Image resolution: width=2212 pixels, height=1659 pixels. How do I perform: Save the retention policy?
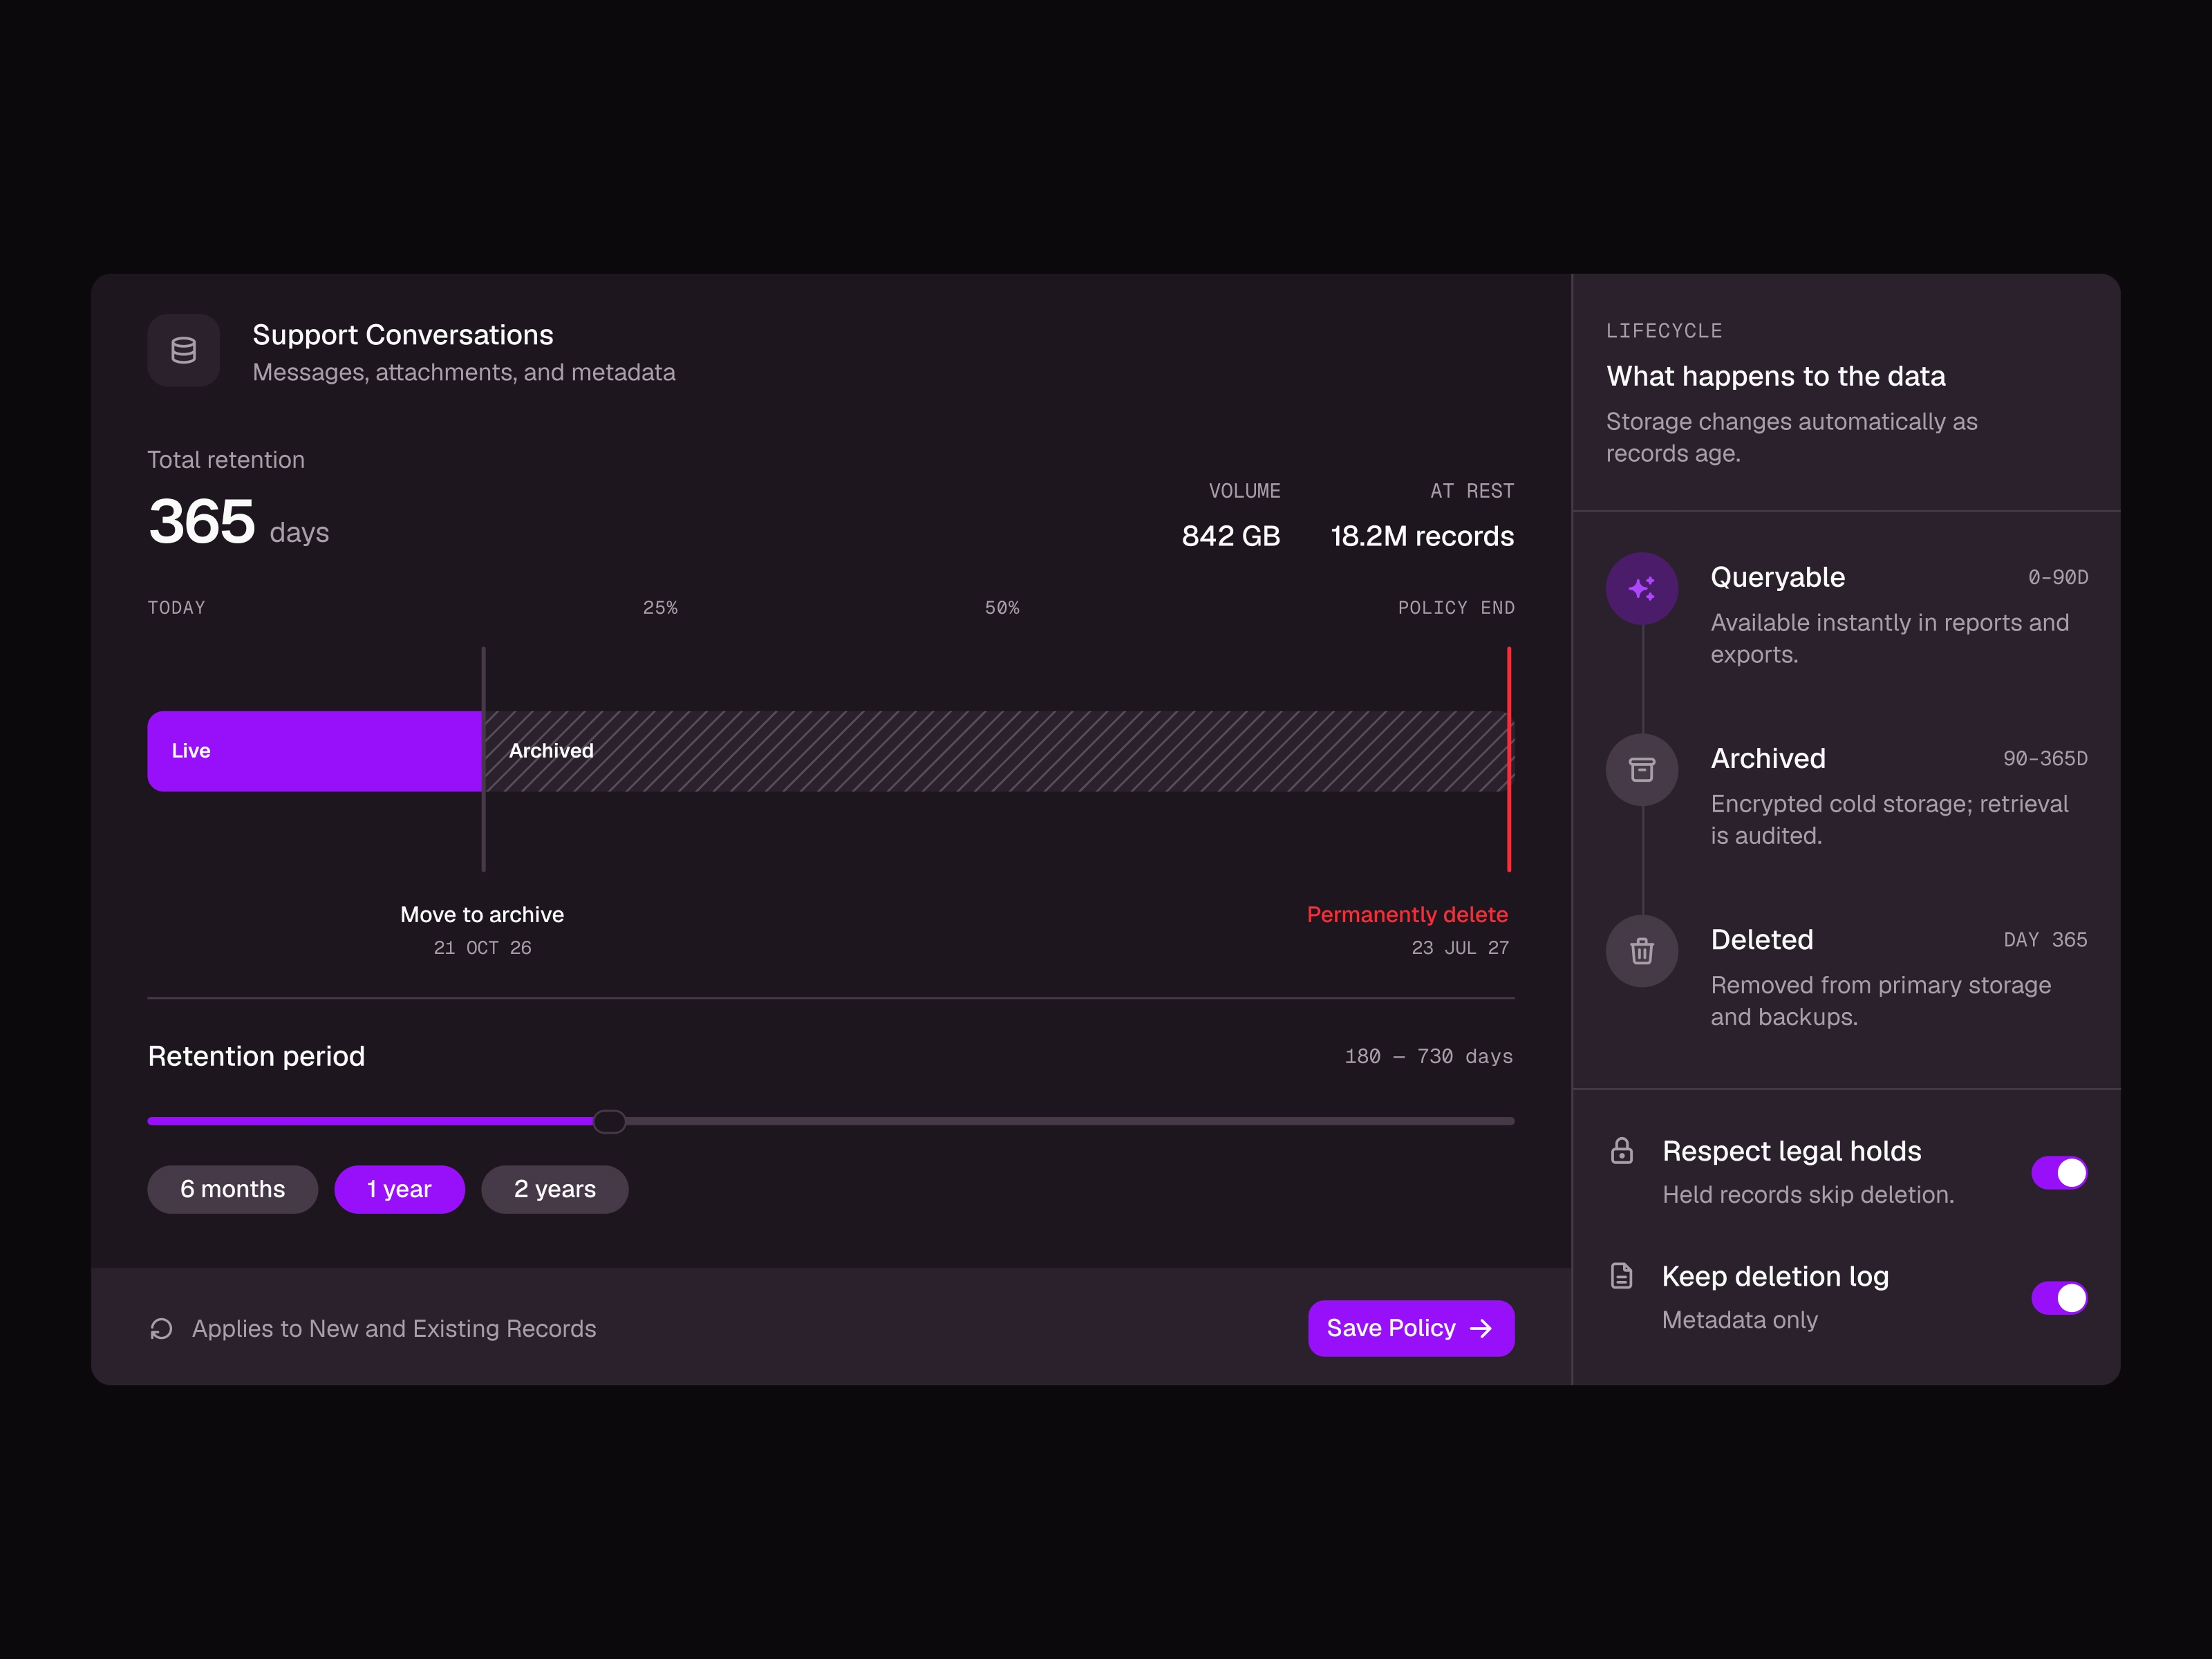(1411, 1328)
